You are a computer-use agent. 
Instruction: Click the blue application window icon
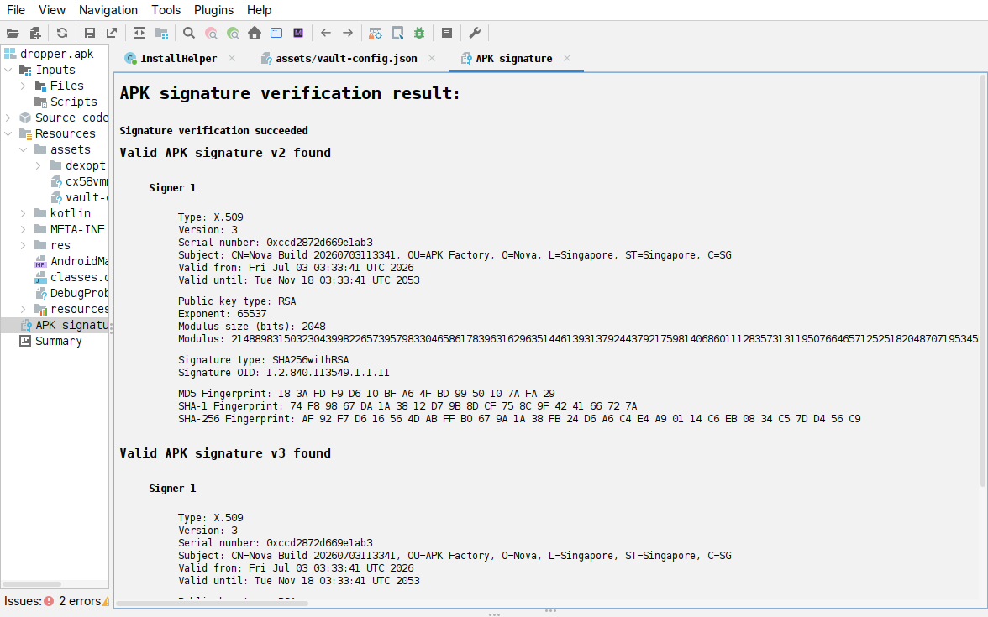pyautogui.click(x=276, y=33)
